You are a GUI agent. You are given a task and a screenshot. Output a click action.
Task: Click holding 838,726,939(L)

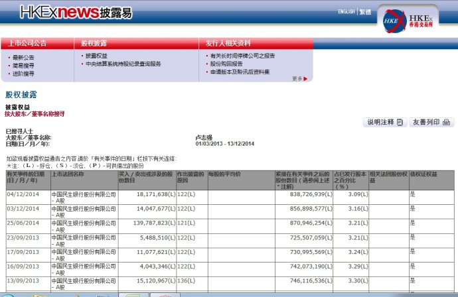coord(311,194)
